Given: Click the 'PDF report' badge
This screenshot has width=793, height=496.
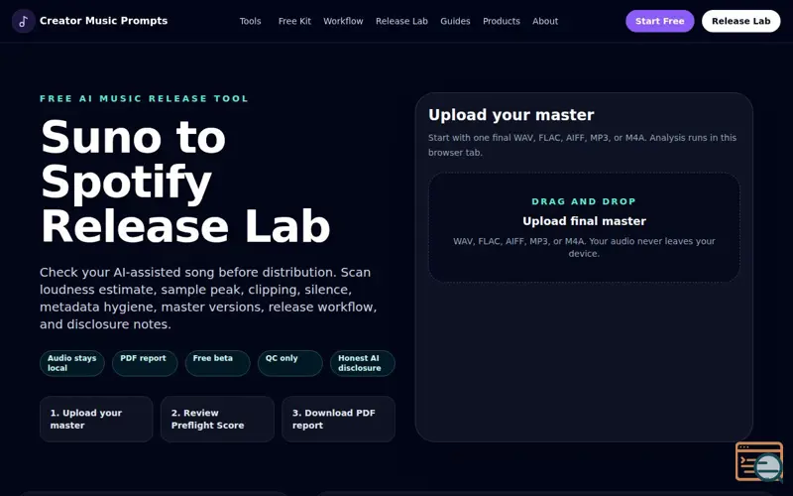Looking at the screenshot, I should pyautogui.click(x=145, y=363).
